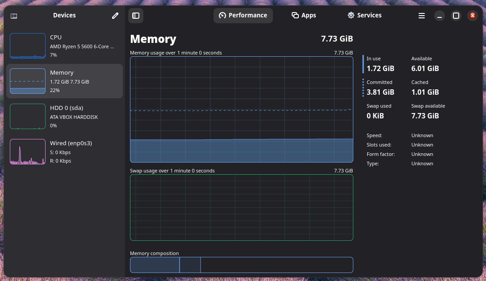Click the Form factor: Unknown entry
The height and width of the screenshot is (281, 486).
tap(400, 154)
